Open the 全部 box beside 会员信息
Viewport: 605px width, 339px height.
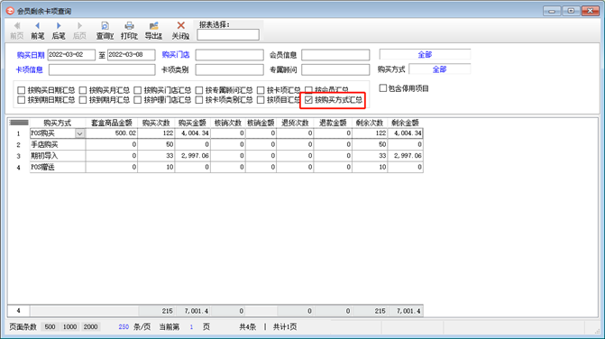[x=425, y=54]
